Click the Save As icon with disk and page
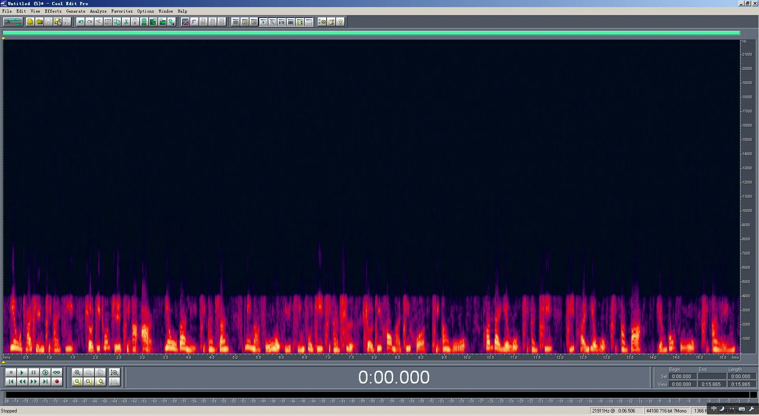The image size is (759, 416). pos(58,22)
